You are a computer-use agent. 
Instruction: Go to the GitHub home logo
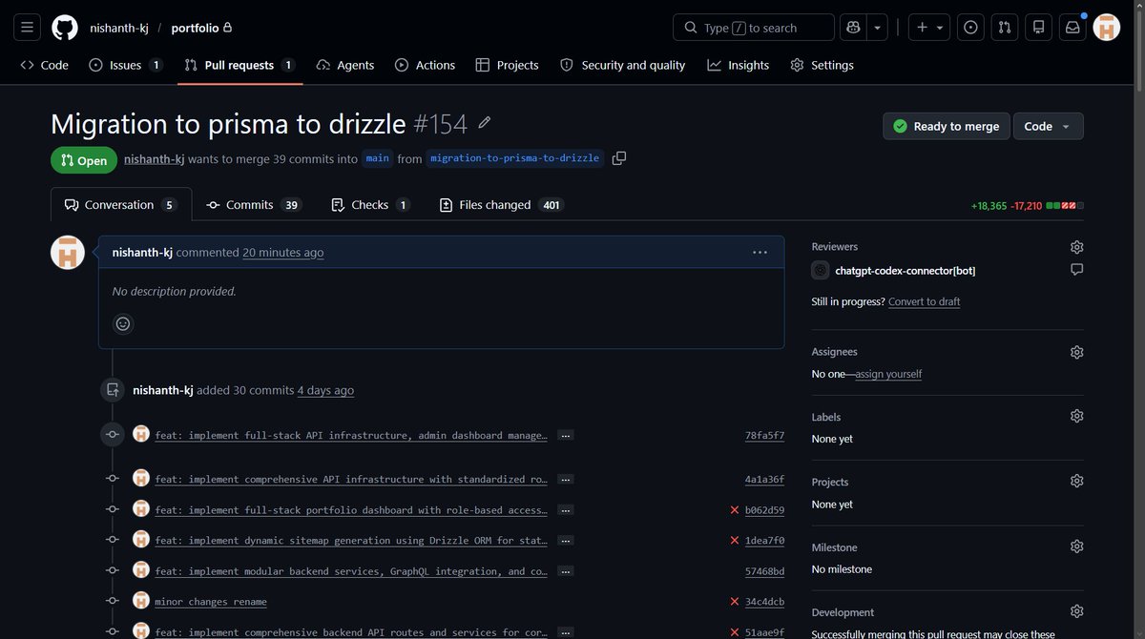[65, 28]
